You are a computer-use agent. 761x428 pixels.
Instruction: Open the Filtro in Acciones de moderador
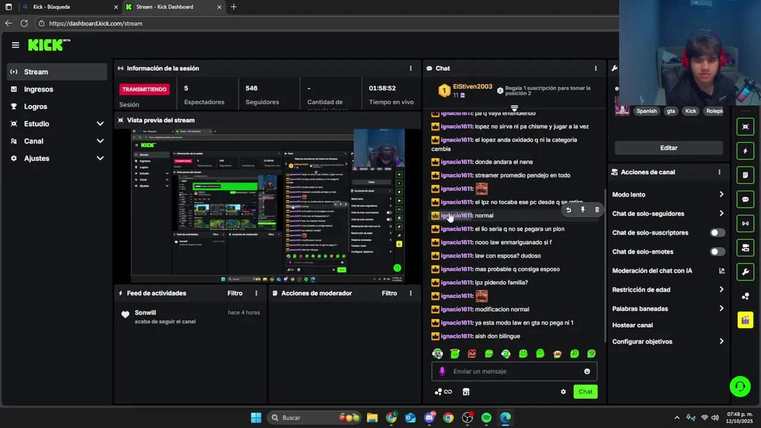tap(389, 293)
